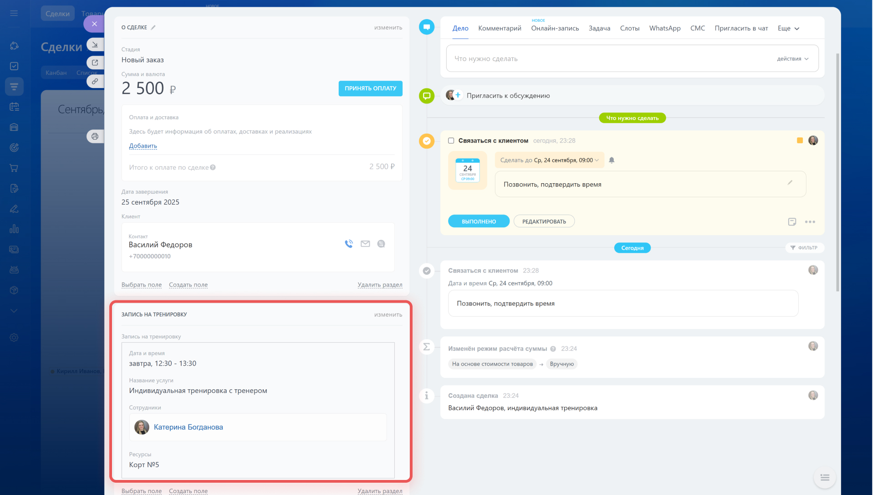Screen dimensions: 877x495
Task: Open the WhatsApp tab
Action: pos(664,28)
